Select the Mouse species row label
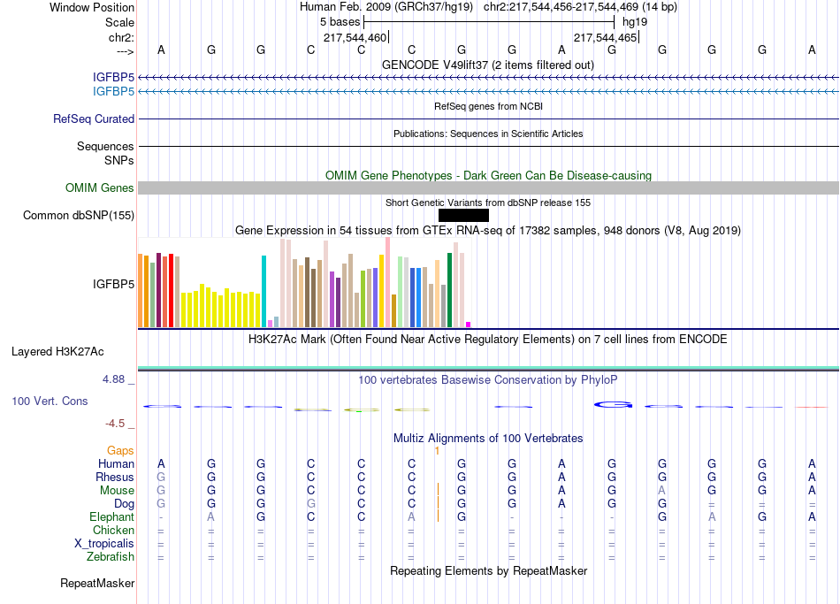The image size is (840, 604). 118,491
